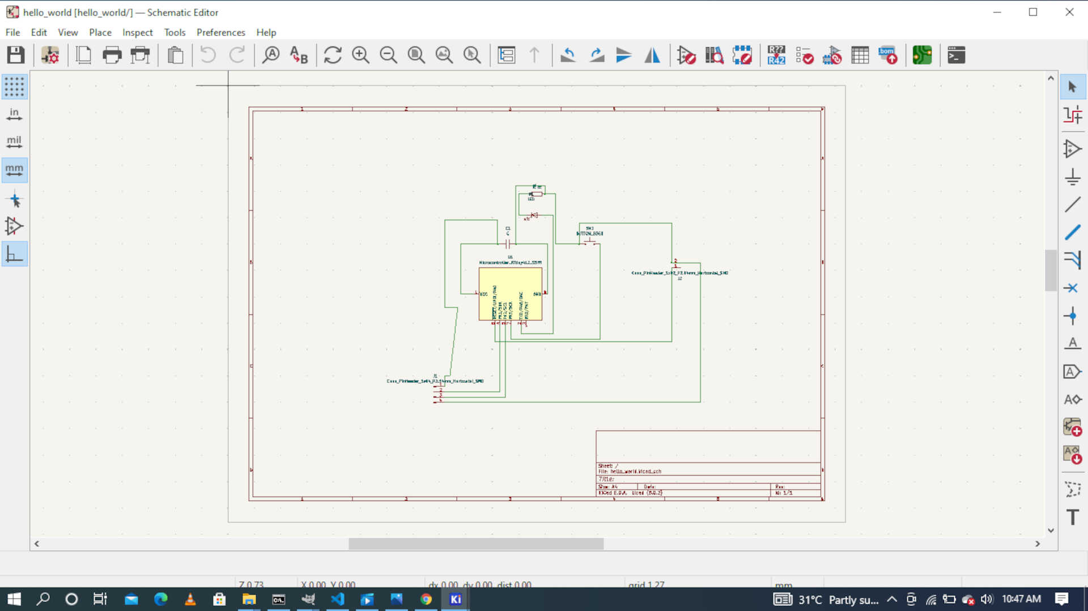The width and height of the screenshot is (1088, 611).
Task: Save the current schematic
Action: (15, 55)
